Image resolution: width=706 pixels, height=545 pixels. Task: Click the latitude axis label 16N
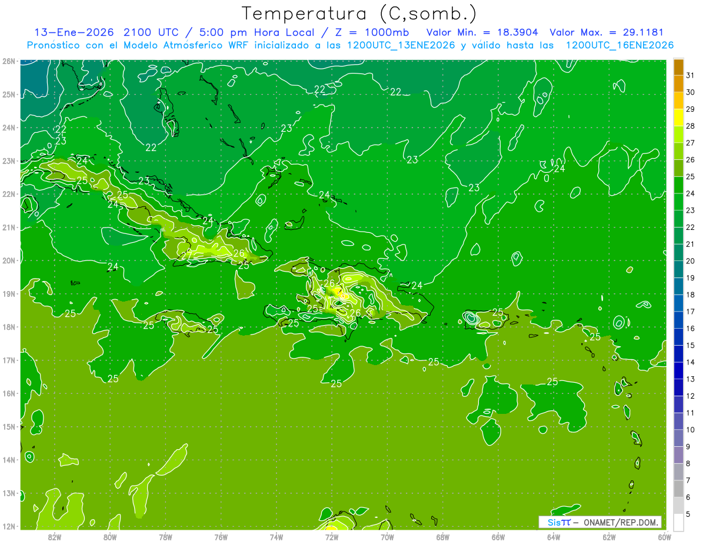9,394
